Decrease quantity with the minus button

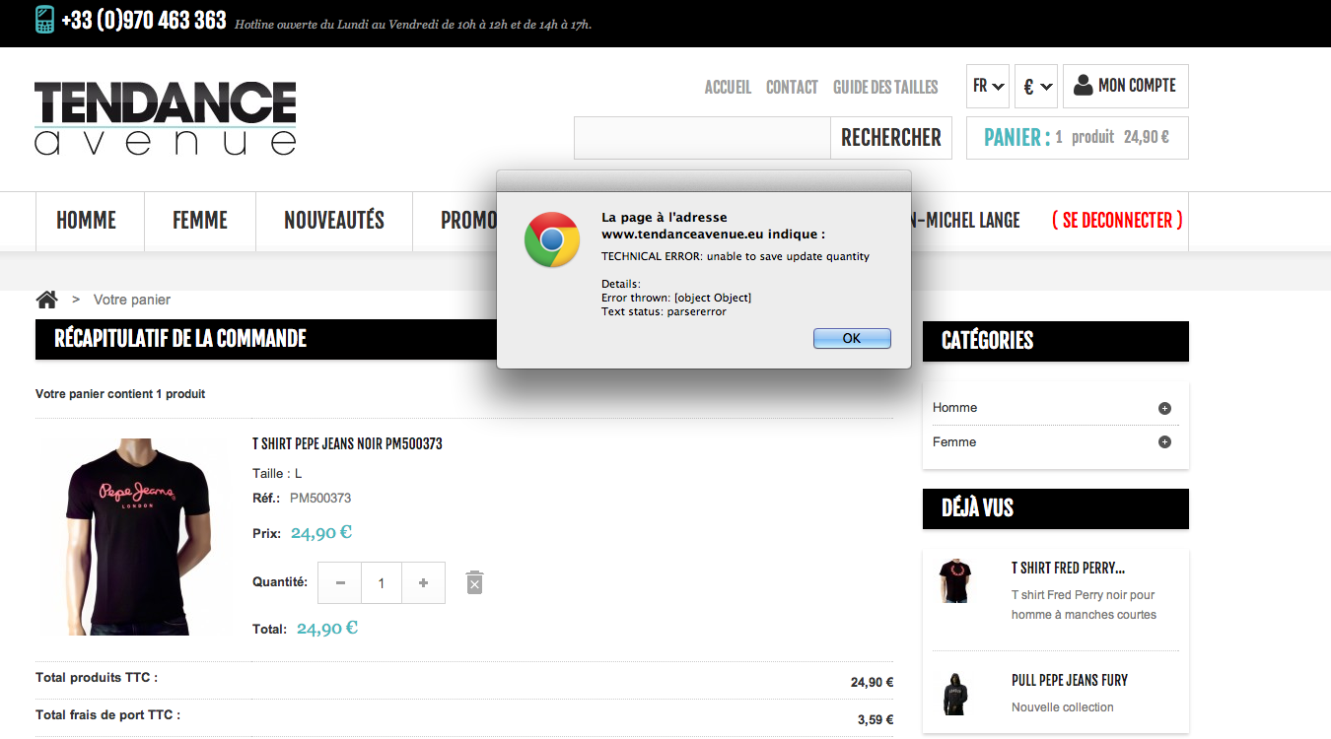[340, 583]
